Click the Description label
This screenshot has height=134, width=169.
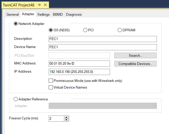coord(23,39)
